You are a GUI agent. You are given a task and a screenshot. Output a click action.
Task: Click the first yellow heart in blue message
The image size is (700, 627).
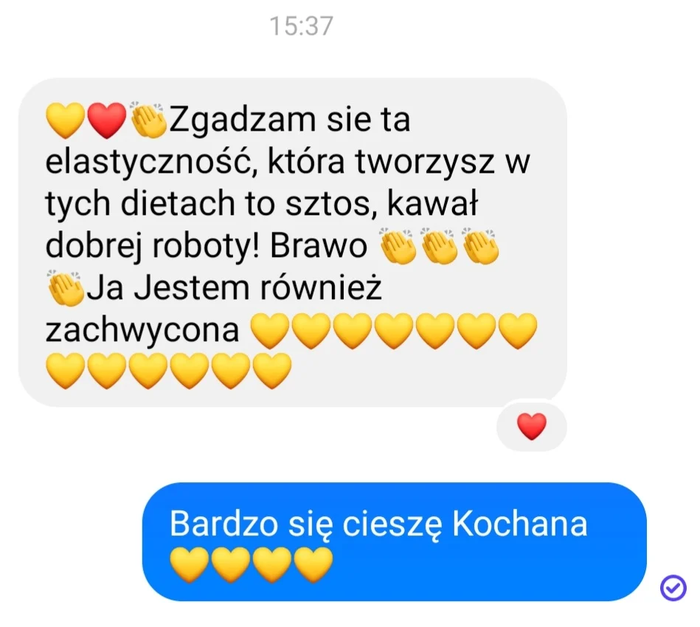click(190, 565)
